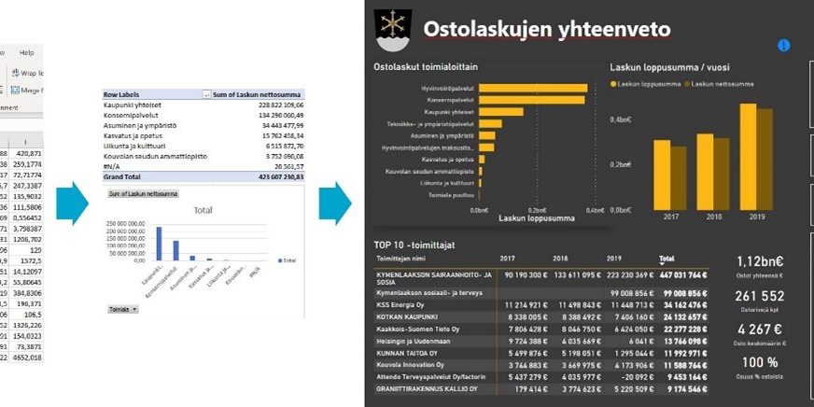This screenshot has width=814, height=407.
Task: Click the Kymenlaakson sosiaali- ja terveys row
Action: click(x=541, y=293)
